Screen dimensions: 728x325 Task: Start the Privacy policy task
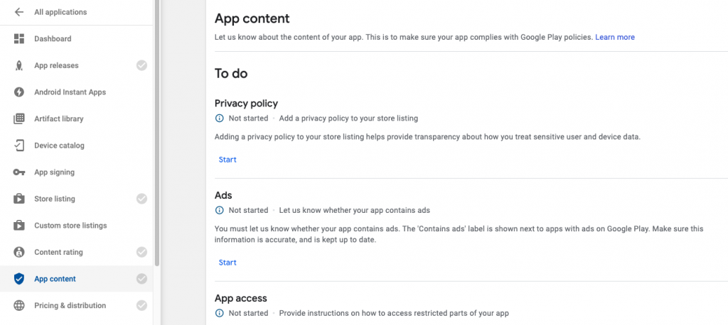point(227,160)
